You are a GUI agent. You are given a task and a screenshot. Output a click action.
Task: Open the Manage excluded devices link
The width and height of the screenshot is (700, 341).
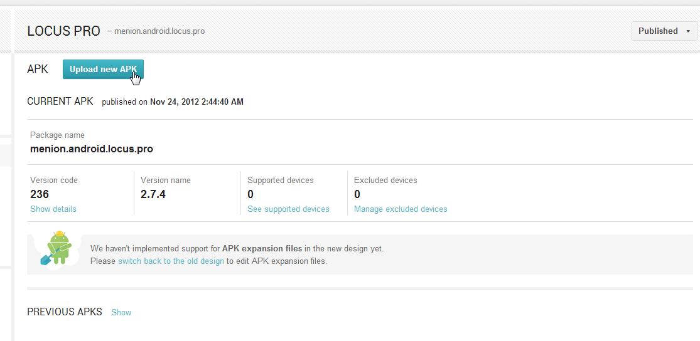click(401, 209)
